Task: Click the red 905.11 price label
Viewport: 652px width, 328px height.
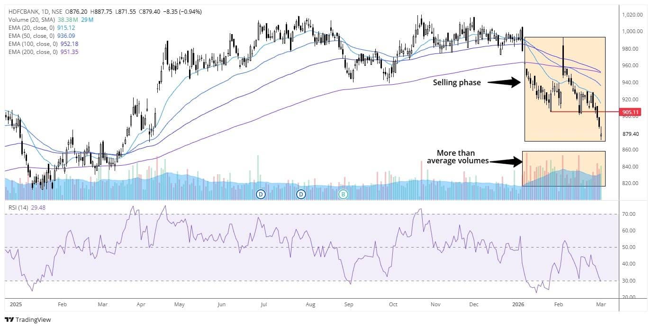Action: click(631, 112)
